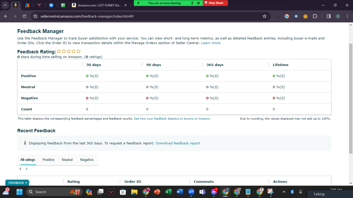The image size is (353, 198).
Task: View site information icon in address bar
Action: (35, 16)
